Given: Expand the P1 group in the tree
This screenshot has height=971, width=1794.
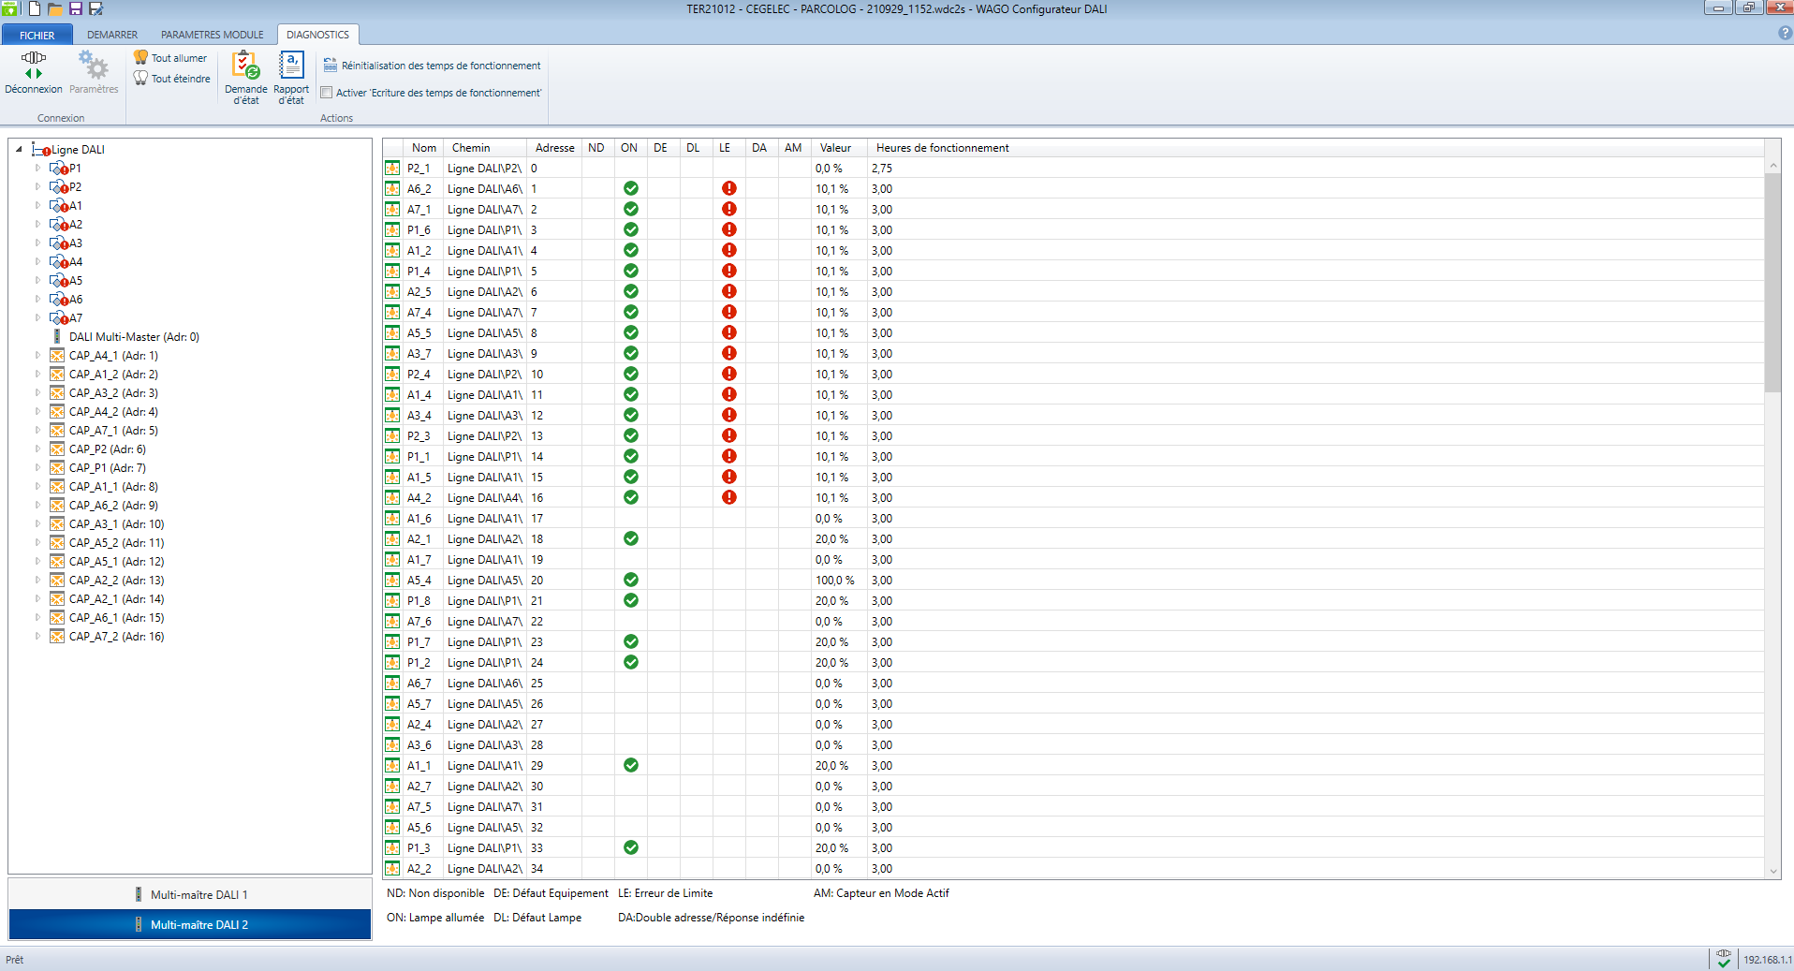Looking at the screenshot, I should point(37,169).
